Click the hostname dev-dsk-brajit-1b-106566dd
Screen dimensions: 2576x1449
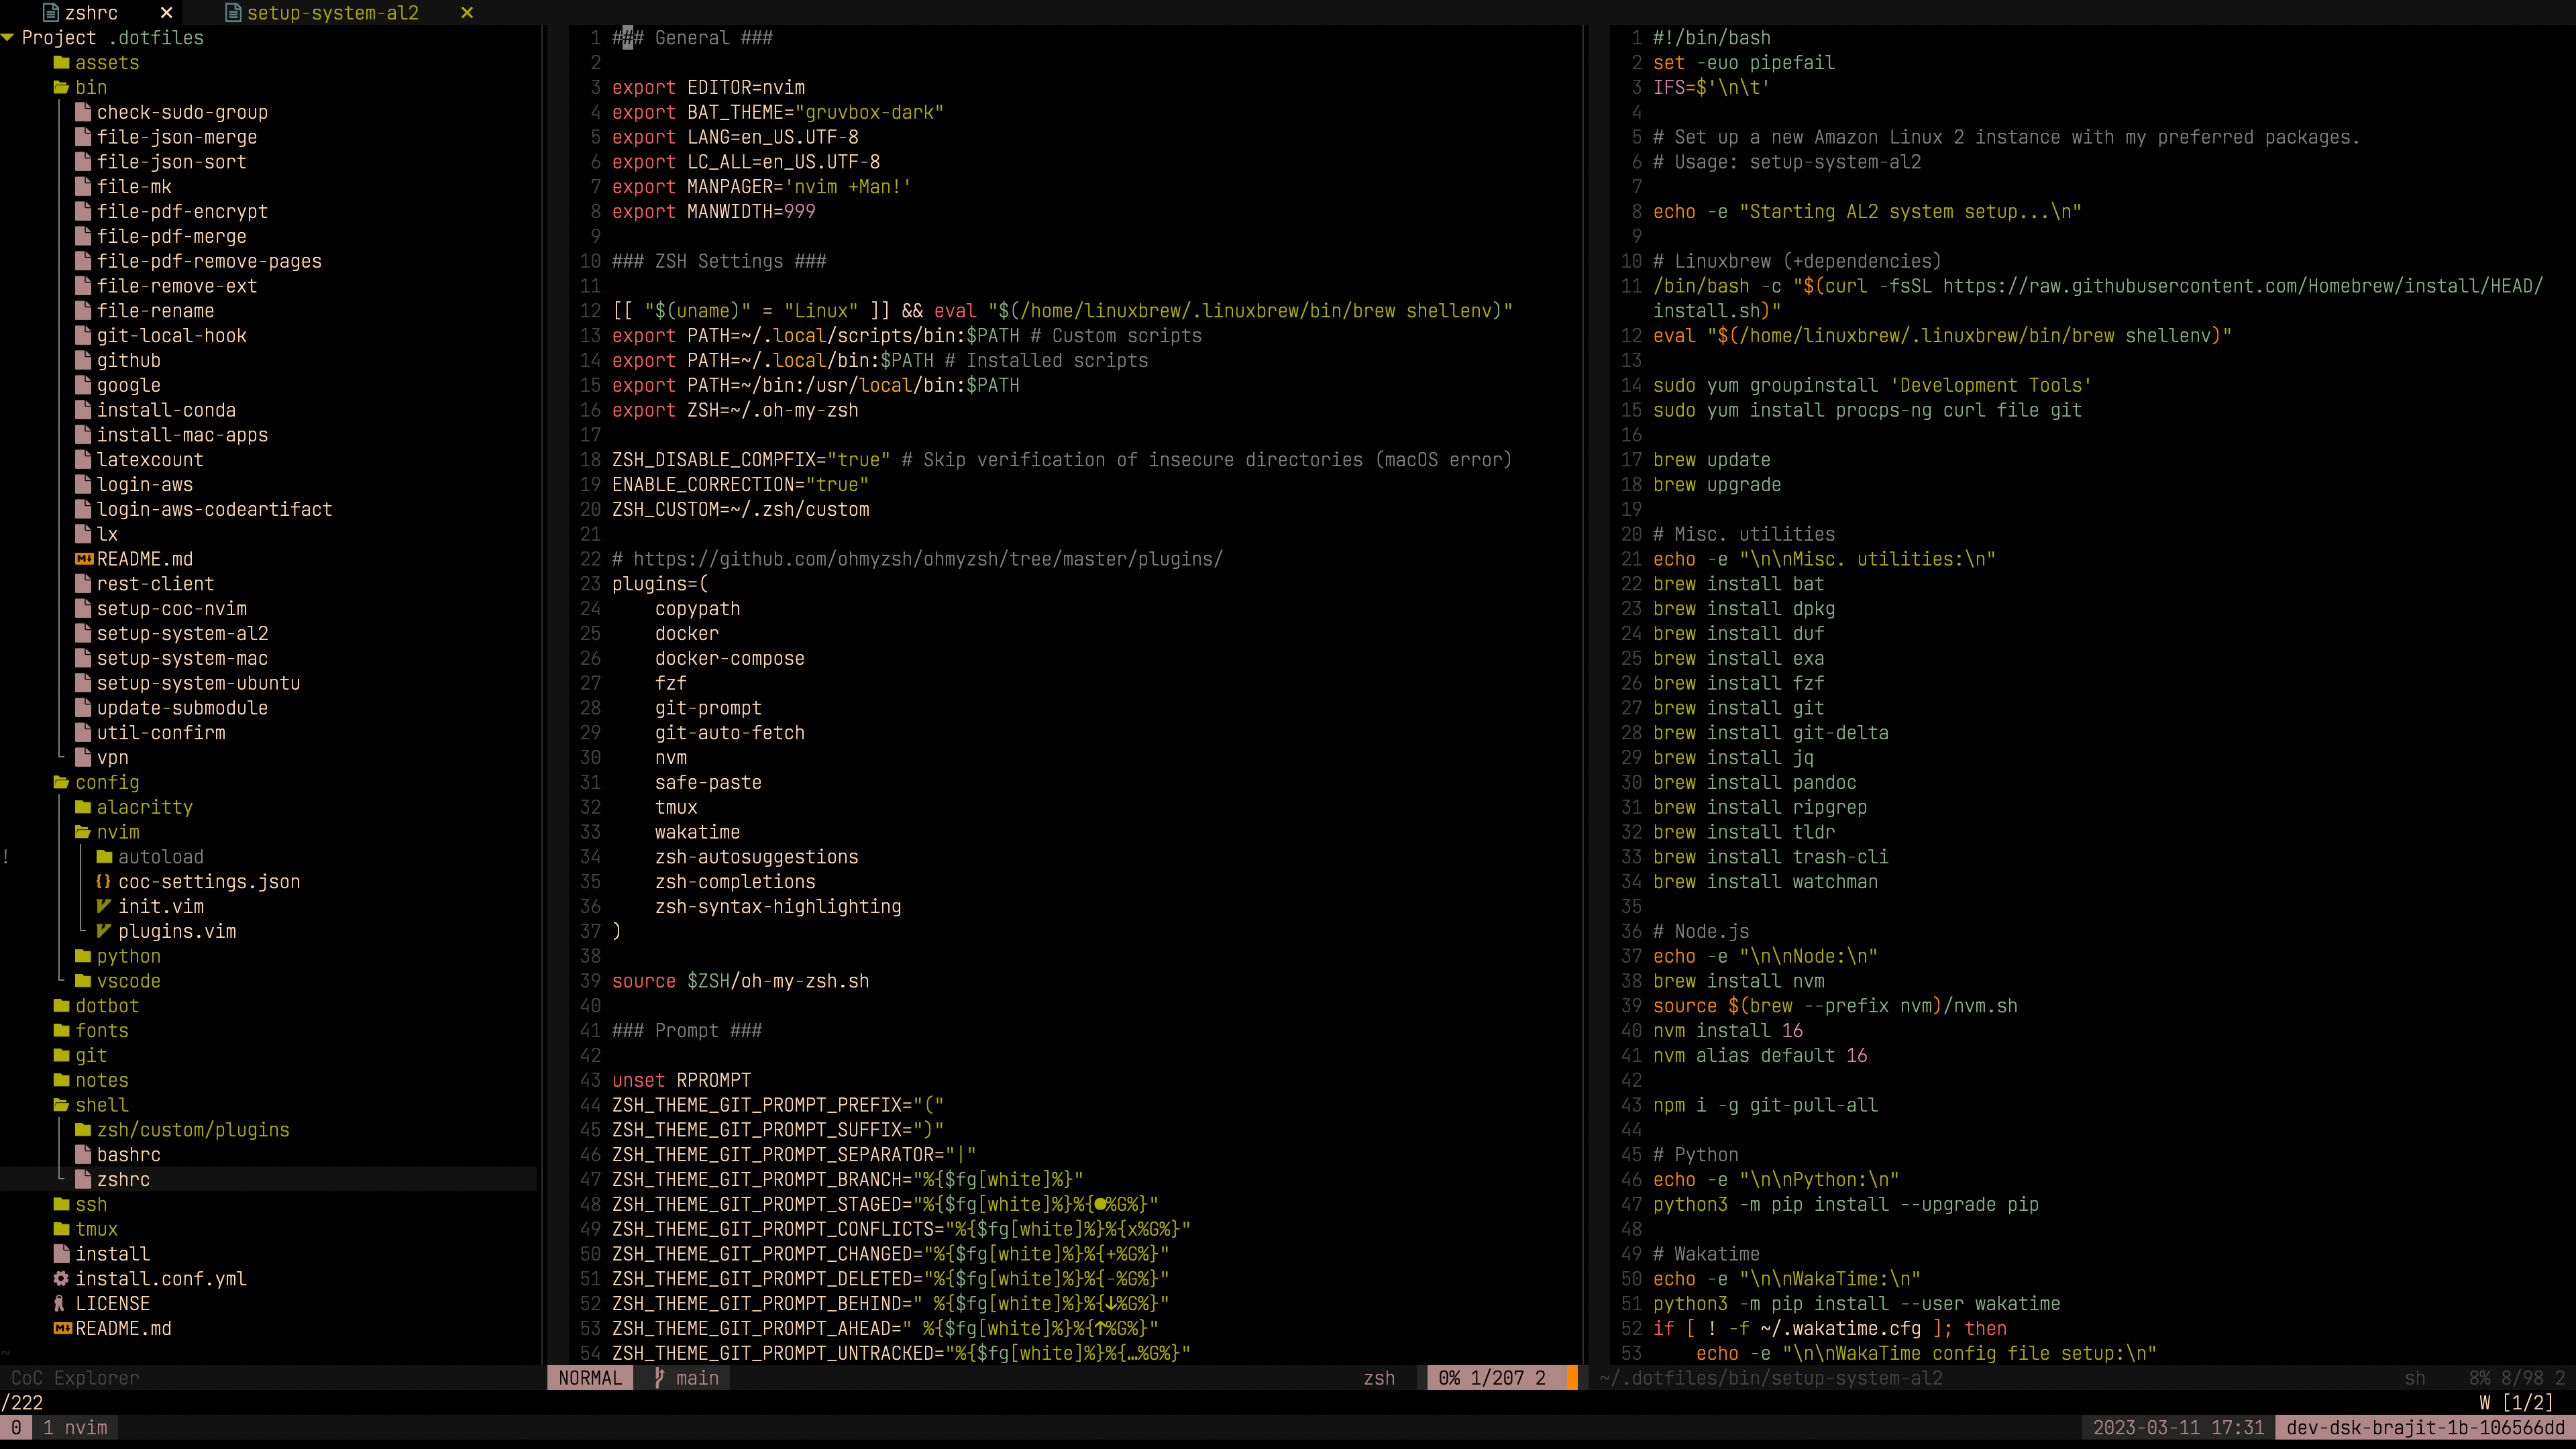pos(2426,1428)
